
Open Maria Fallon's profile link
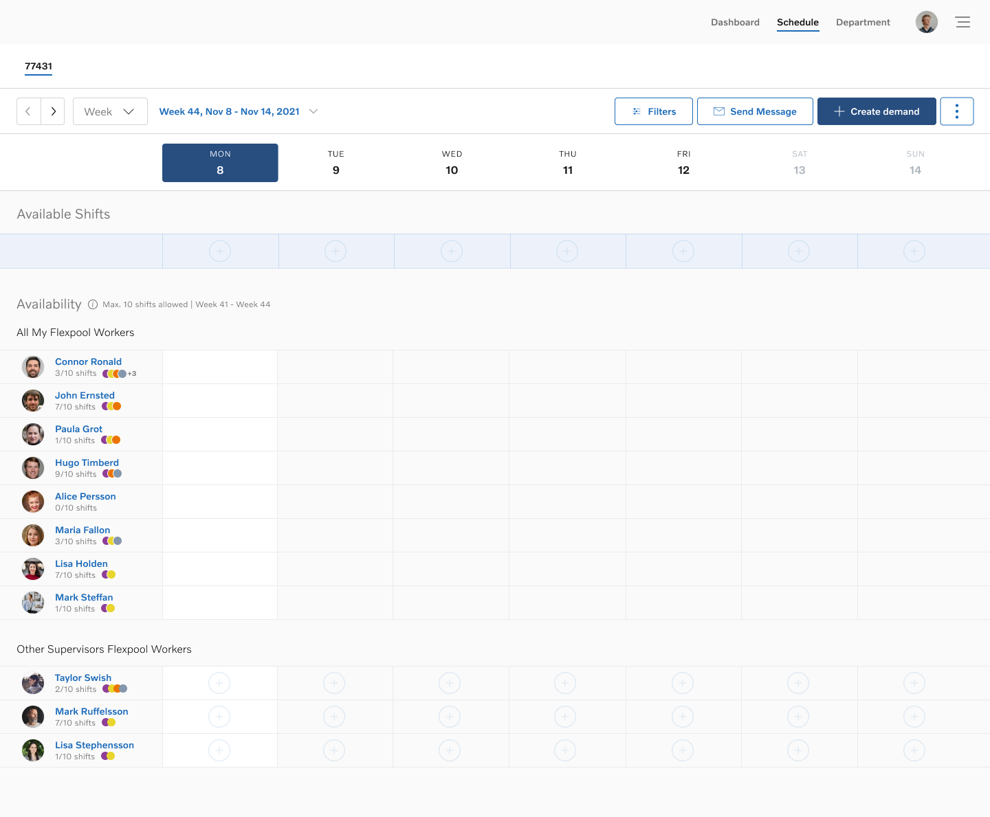pyautogui.click(x=82, y=530)
